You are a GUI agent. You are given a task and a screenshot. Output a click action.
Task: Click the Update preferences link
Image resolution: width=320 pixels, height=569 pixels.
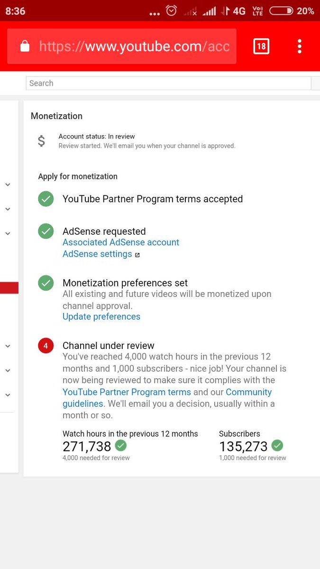pos(101,317)
